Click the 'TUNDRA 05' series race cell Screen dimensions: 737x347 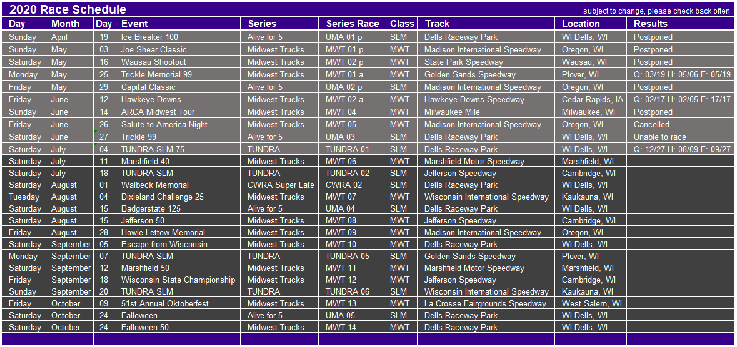click(350, 257)
